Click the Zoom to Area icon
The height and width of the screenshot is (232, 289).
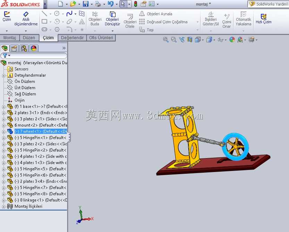point(173,40)
